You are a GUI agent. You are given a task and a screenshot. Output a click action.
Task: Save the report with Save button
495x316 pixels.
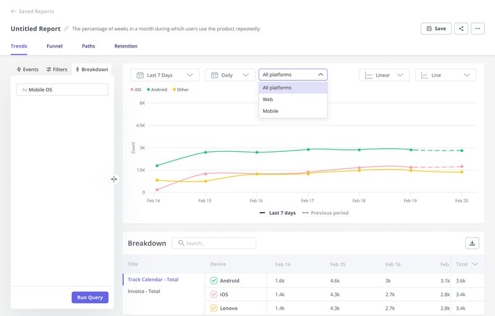click(436, 28)
